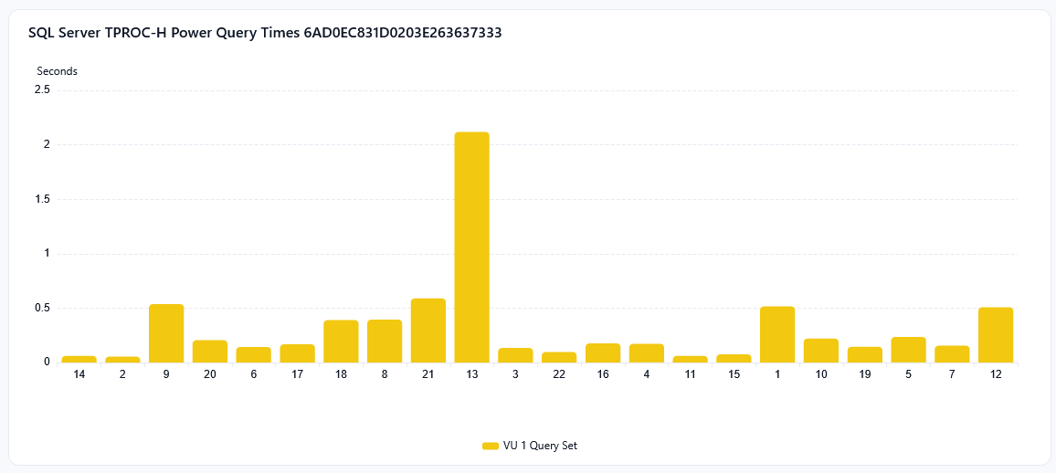1056x473 pixels.
Task: Click the bar for query 3
Action: coord(515,355)
